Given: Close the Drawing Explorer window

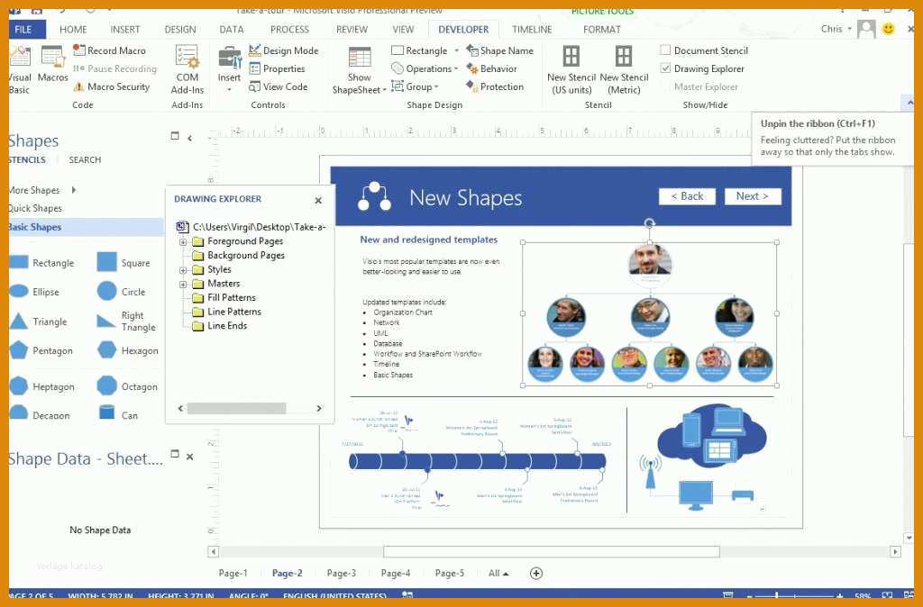Looking at the screenshot, I should coord(318,201).
